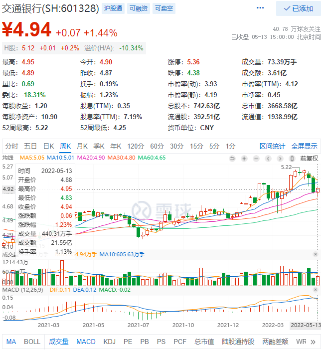Switch to 日K chart tab
323x353 pixels.
(49, 146)
